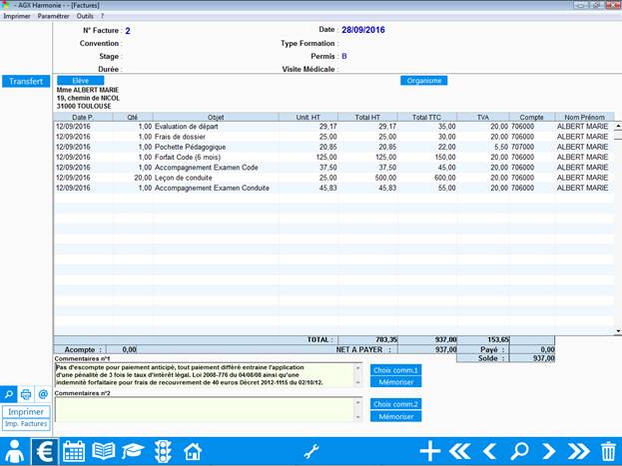
Task: Open the Outils menu
Action: 85,16
